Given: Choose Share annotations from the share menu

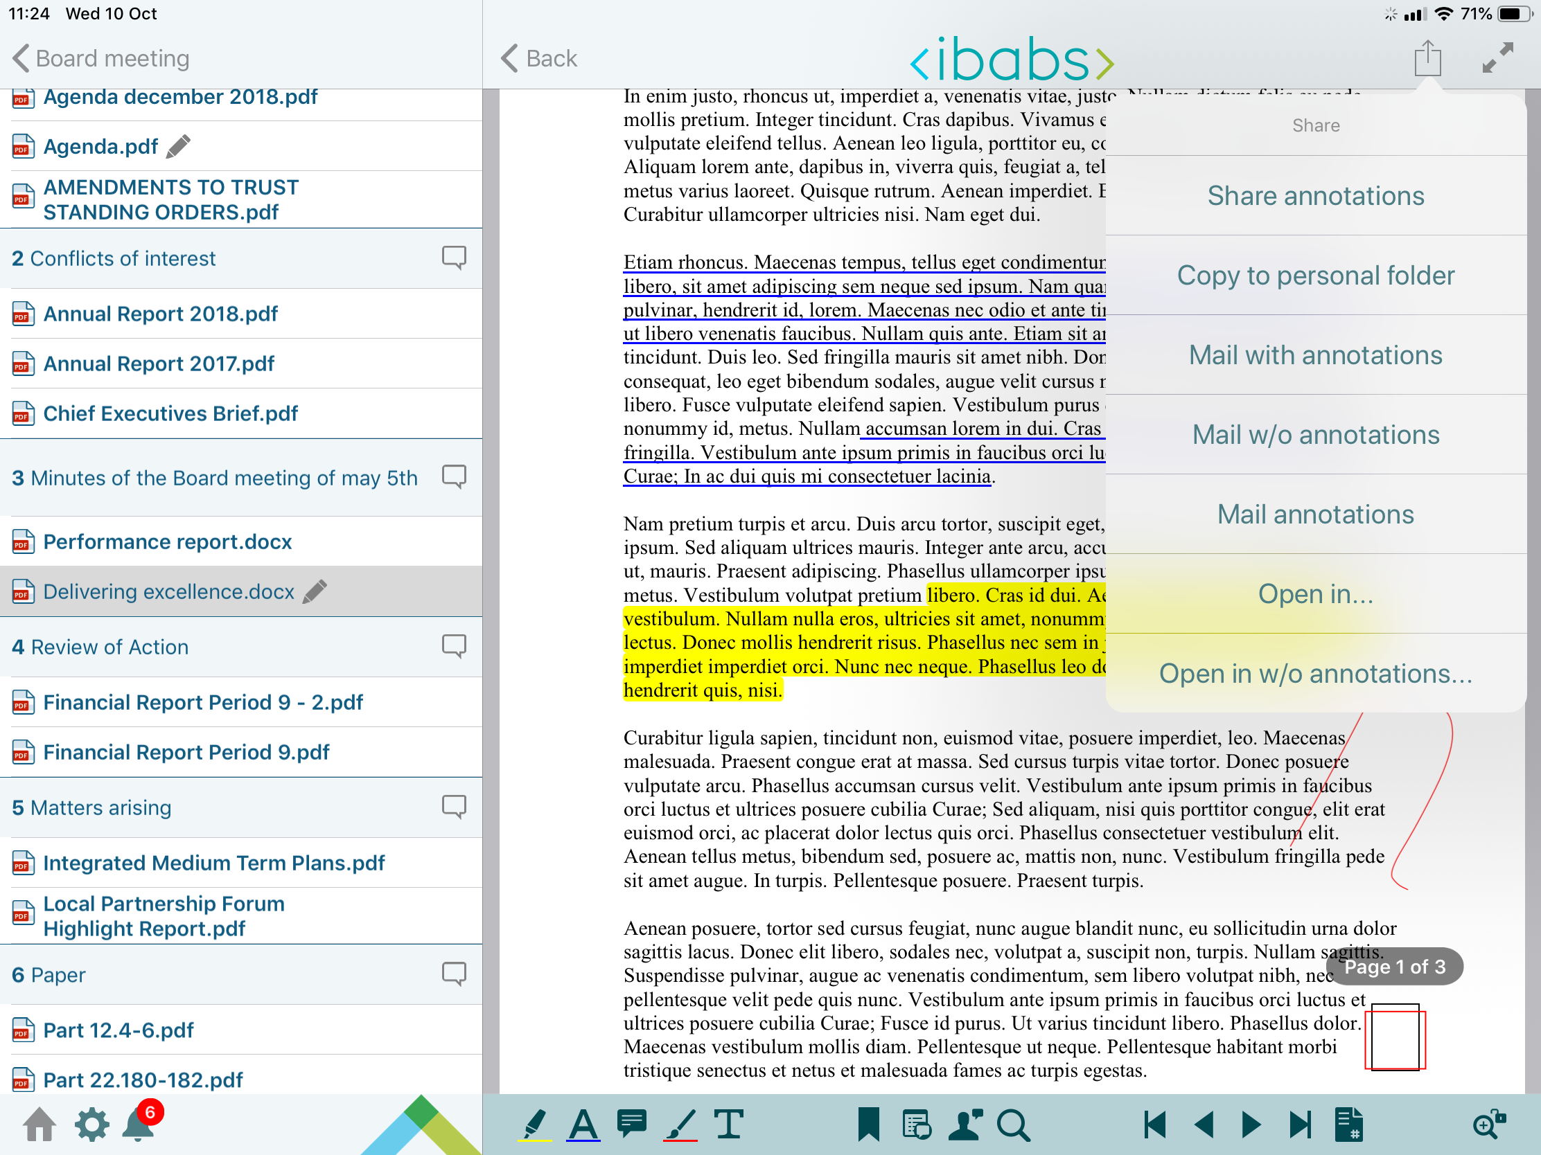Looking at the screenshot, I should pos(1315,196).
